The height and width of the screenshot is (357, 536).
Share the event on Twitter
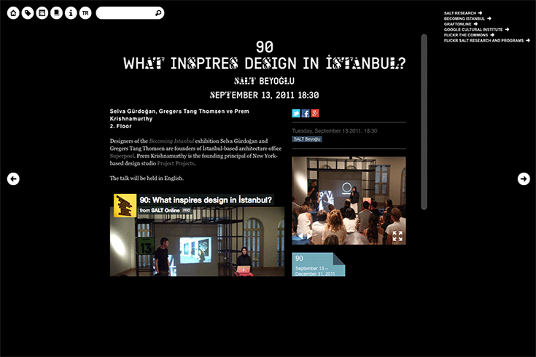coord(296,114)
